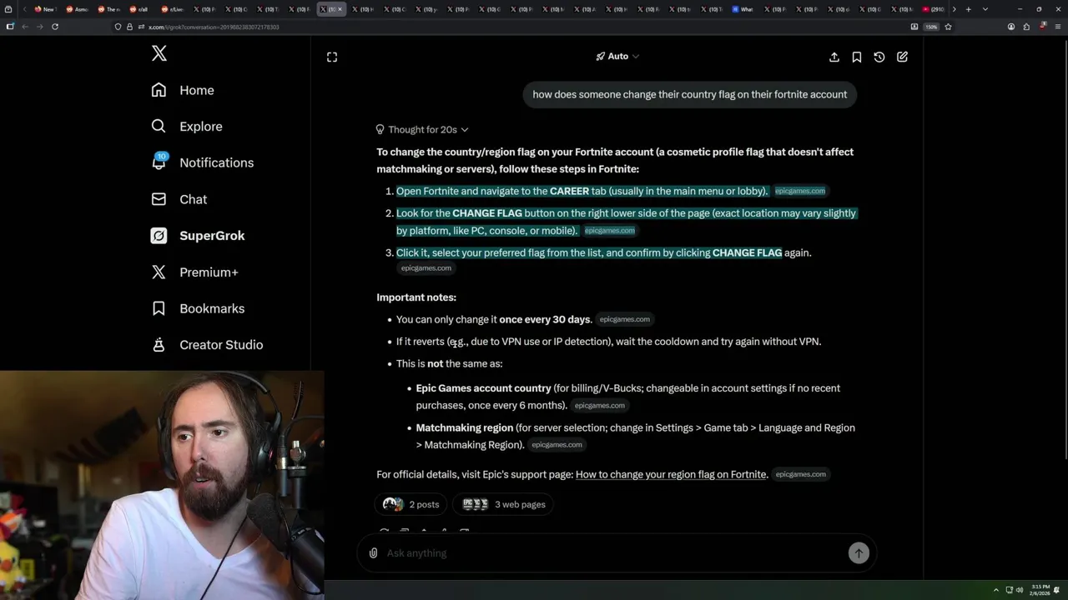Click the X logo in the sidebar

coord(159,54)
